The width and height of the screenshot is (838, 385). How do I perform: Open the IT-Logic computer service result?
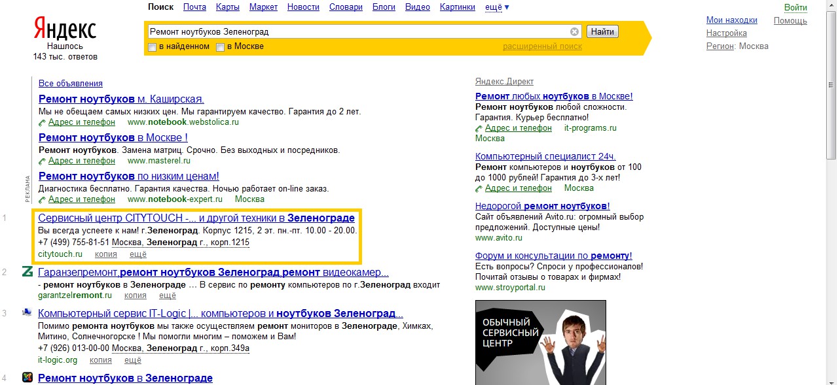pos(221,314)
